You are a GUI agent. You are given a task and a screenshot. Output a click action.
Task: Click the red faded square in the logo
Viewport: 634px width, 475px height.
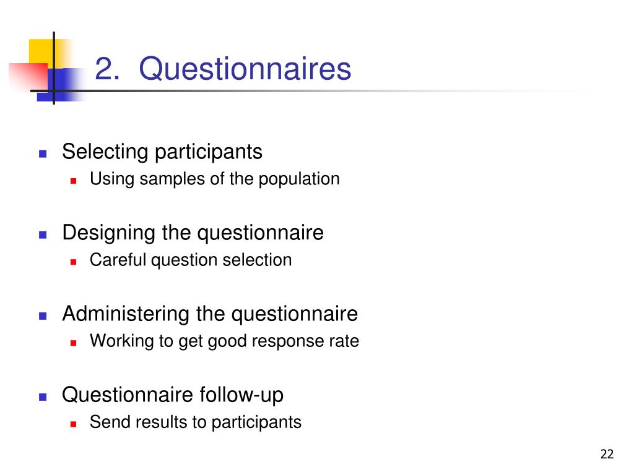(28, 77)
